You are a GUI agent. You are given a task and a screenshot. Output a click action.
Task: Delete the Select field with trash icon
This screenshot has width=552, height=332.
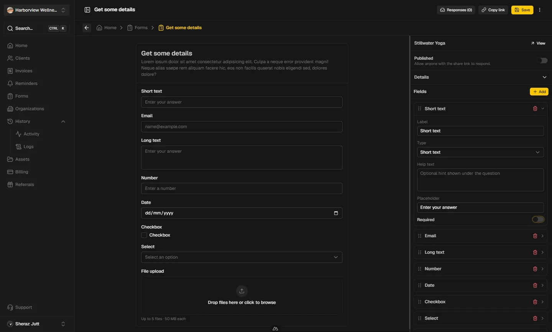(x=535, y=319)
